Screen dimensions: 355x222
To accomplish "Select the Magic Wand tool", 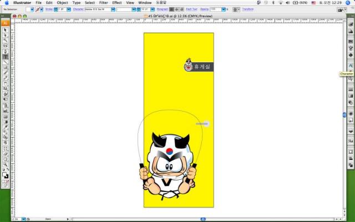I will (x=6, y=41).
